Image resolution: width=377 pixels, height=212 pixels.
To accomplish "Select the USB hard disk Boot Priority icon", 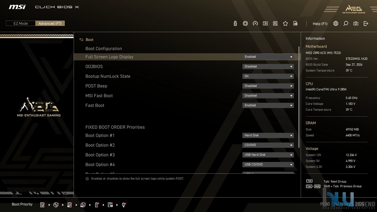I will coord(69,205).
